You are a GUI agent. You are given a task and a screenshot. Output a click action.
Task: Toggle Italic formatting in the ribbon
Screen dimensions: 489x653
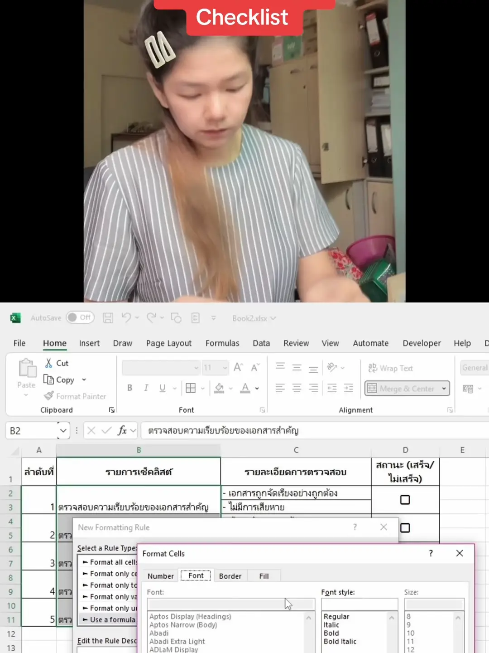click(x=146, y=388)
